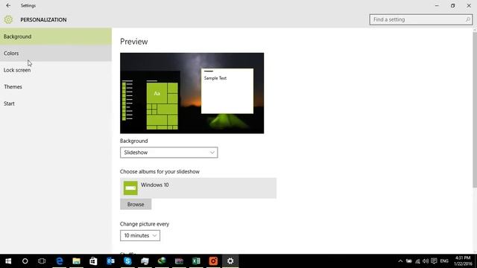This screenshot has width=477, height=268.
Task: Restore down the Settings window
Action: (x=452, y=5)
